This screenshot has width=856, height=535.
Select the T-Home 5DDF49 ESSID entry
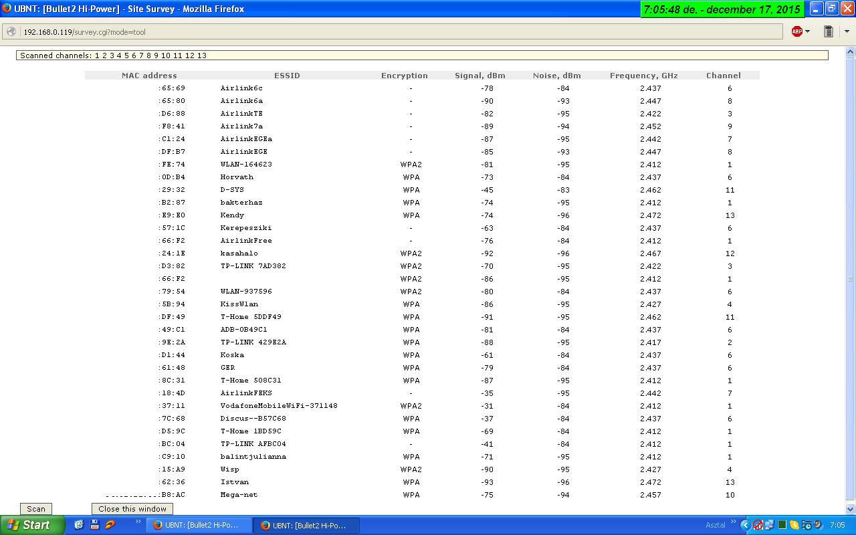click(x=251, y=317)
